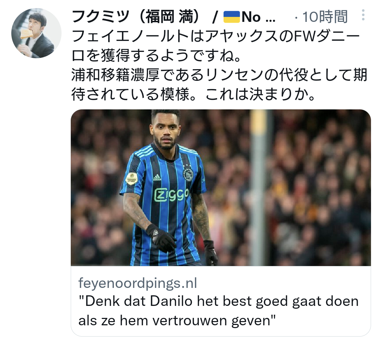Click the Ukraine flag emoji in the display name

click(232, 17)
